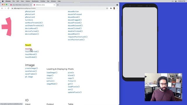
Task: Open the saveFrames() link
Action: (31, 74)
